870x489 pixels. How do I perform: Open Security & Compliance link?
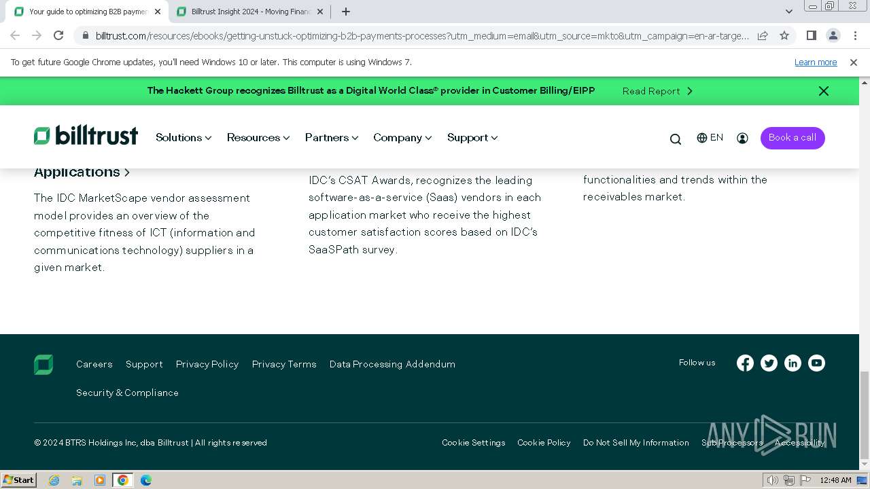tap(127, 393)
